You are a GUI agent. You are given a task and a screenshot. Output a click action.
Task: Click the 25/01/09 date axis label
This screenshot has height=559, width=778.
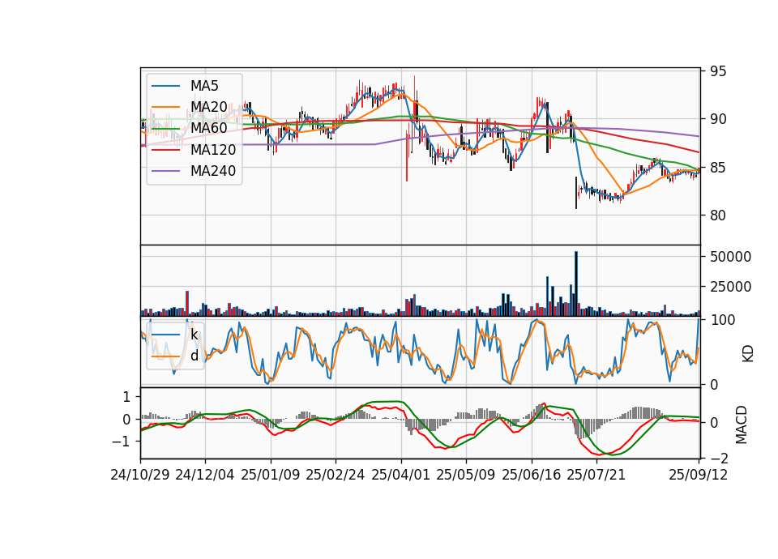271,475
